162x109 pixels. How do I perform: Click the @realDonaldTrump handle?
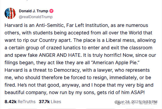coord(36,17)
